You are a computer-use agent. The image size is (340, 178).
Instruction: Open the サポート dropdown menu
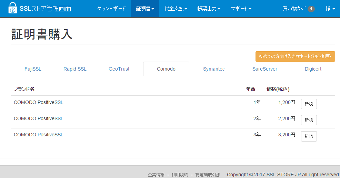(241, 9)
